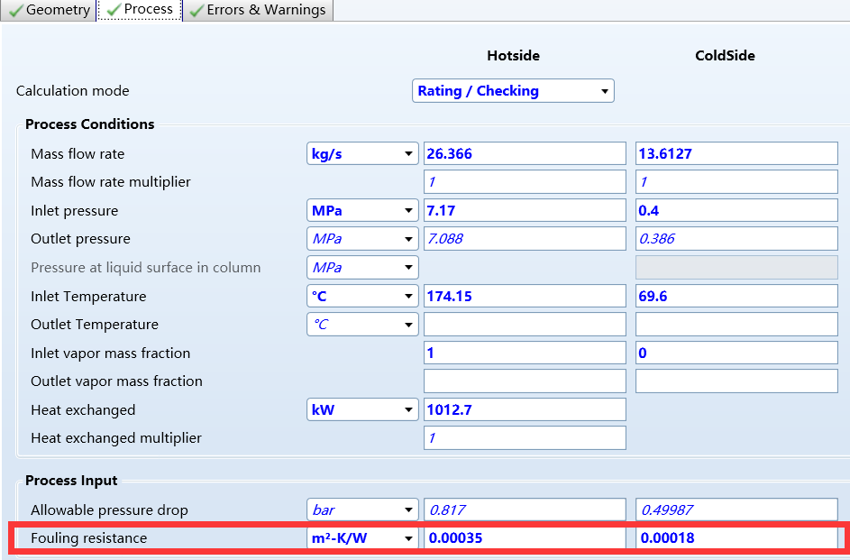Edit Hotside allowable pressure drop 0.817
This screenshot has width=850, height=560.
[525, 510]
